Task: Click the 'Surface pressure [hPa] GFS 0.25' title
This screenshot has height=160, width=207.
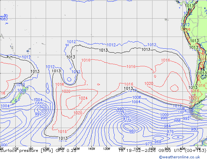Action: [x=38, y=151]
